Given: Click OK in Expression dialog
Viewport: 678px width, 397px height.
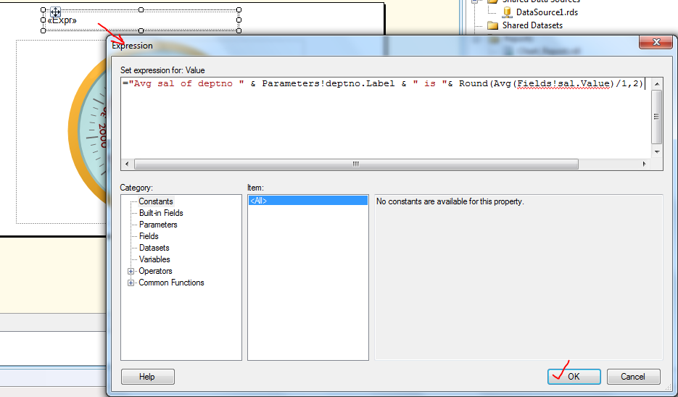Looking at the screenshot, I should tap(574, 376).
